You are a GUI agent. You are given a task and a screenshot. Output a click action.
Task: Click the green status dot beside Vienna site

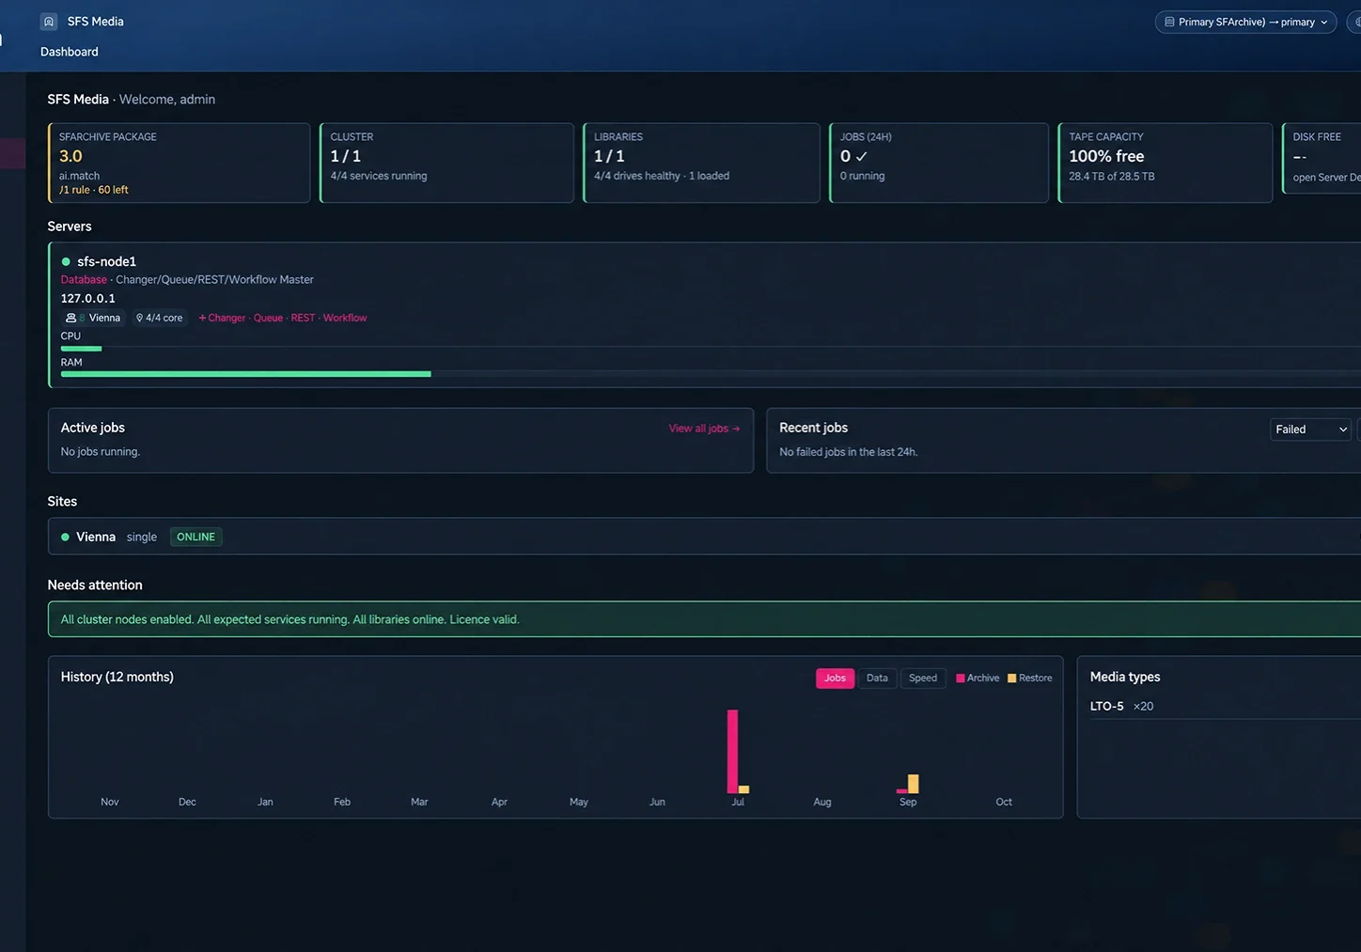65,537
